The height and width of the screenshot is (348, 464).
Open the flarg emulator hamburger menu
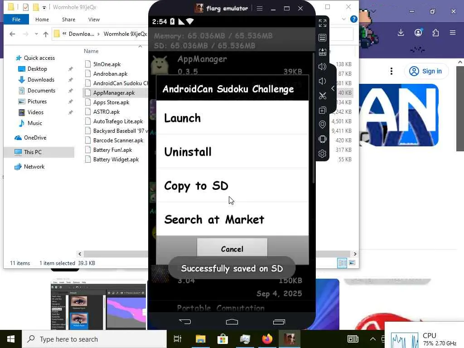tap(260, 8)
